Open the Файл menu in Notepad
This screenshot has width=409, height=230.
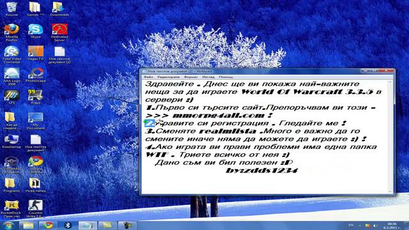(148, 77)
